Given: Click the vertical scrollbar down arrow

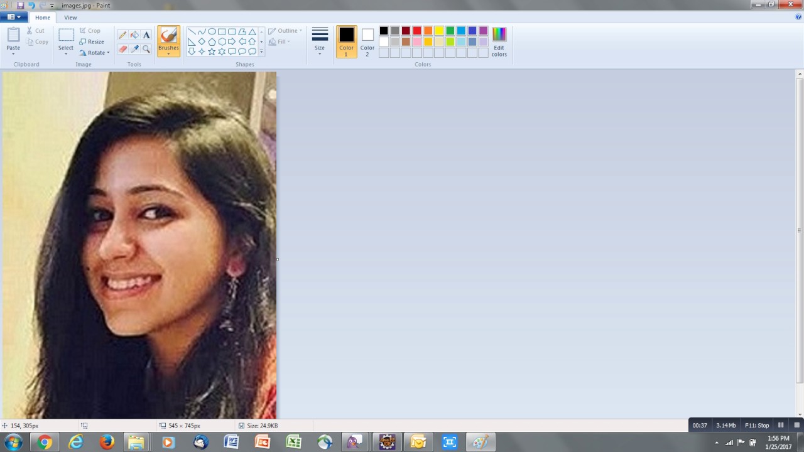Looking at the screenshot, I should (x=800, y=414).
